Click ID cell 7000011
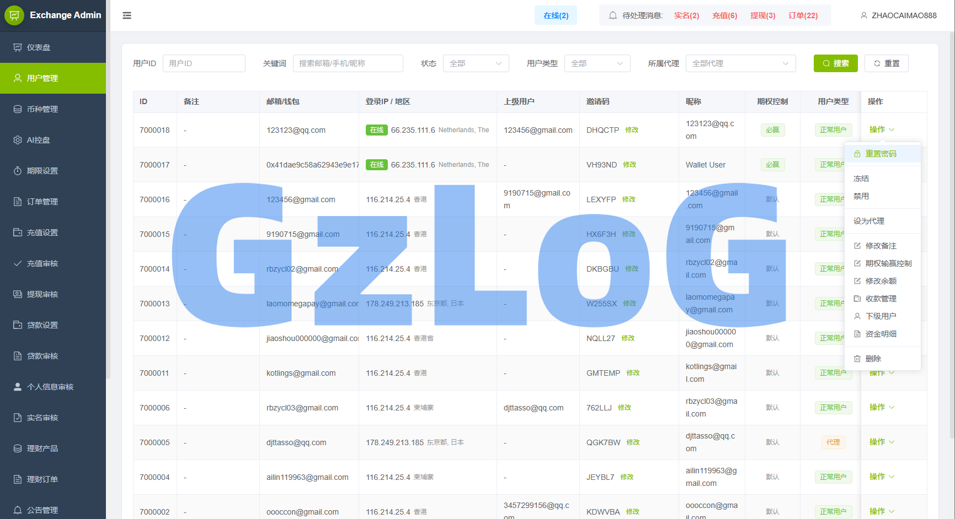Image resolution: width=955 pixels, height=519 pixels. pos(154,373)
